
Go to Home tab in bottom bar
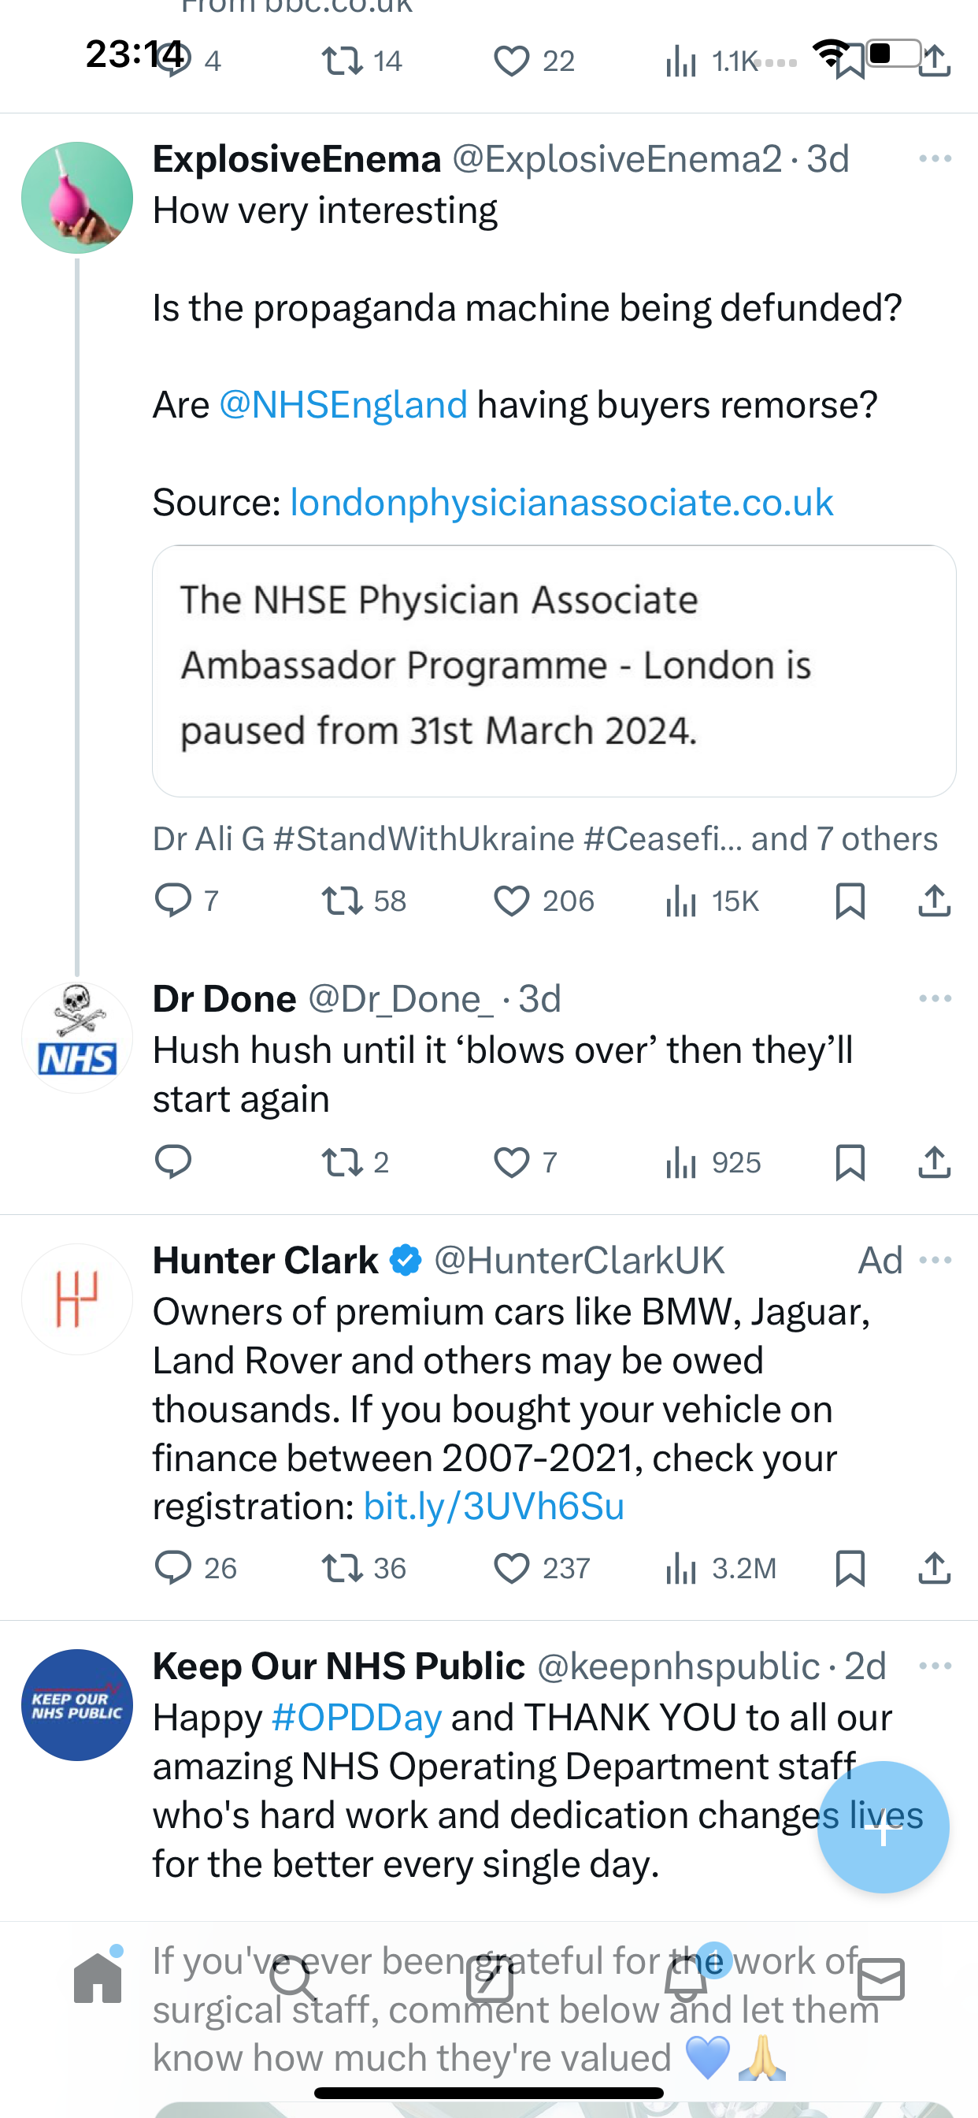tap(98, 1979)
